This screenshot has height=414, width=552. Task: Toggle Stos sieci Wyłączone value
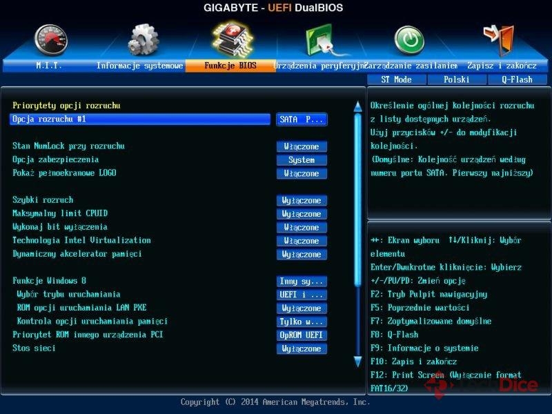coord(302,348)
